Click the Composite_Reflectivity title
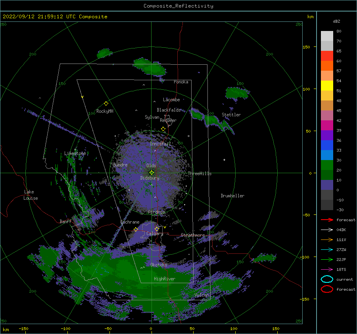The height and width of the screenshot is (334, 357). [178, 6]
